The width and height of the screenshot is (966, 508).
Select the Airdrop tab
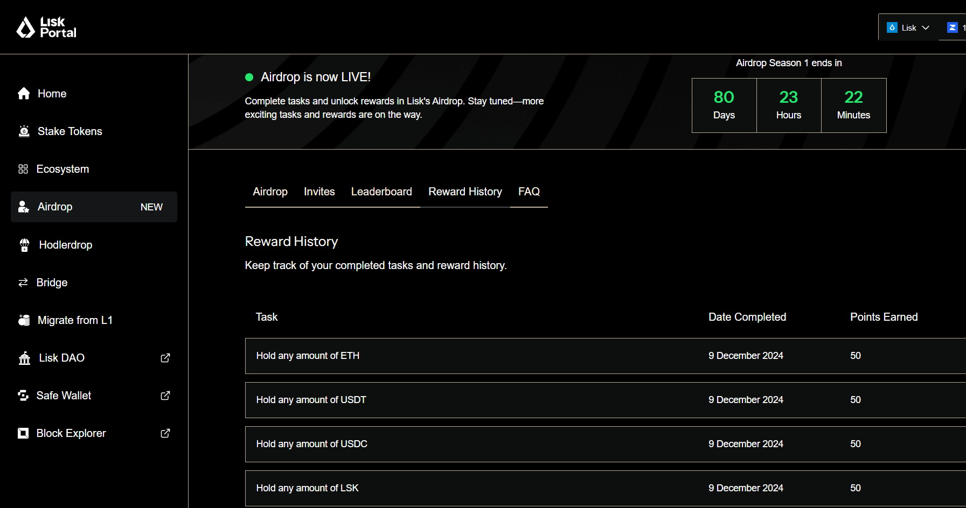tap(270, 192)
